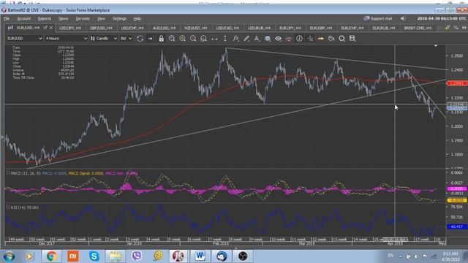The image size is (468, 263).
Task: Click the auto-fit magnifier icon
Action: [203, 39]
